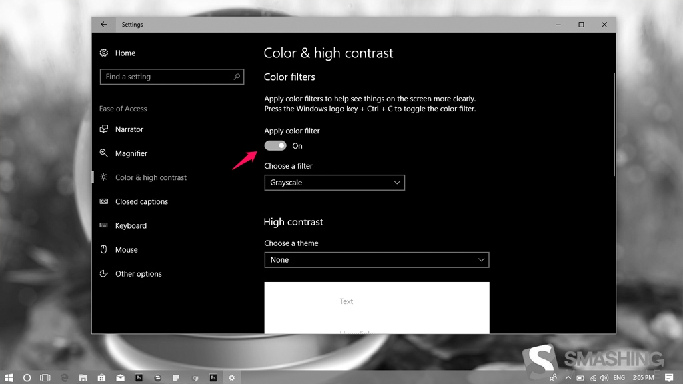Click the High contrast heading
Viewport: 683px width, 384px height.
click(293, 222)
